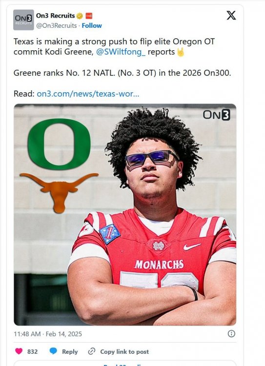Open the @SWiltfong_ mention link
Image resolution: width=265 pixels, height=366 pixels.
pyautogui.click(x=121, y=52)
